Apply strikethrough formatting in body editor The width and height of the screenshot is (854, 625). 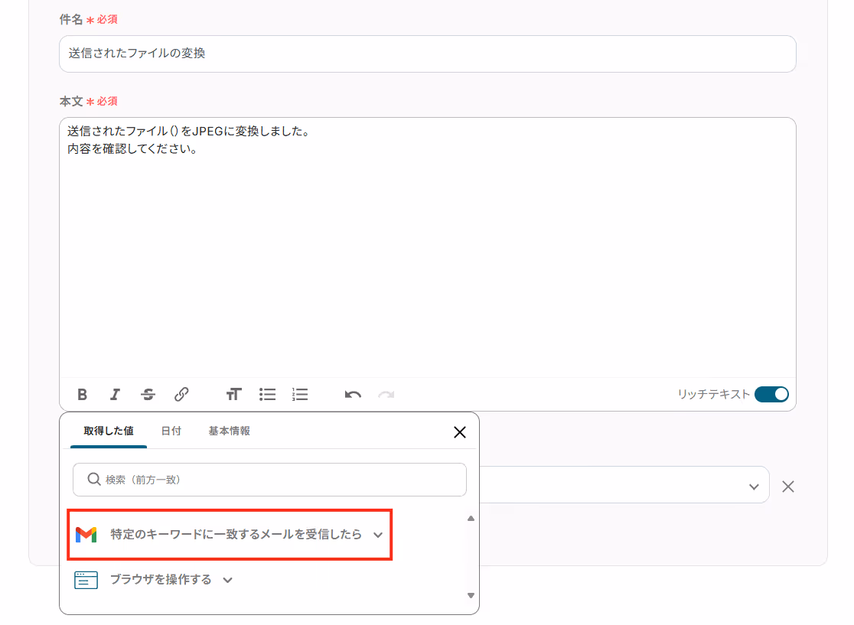[148, 394]
